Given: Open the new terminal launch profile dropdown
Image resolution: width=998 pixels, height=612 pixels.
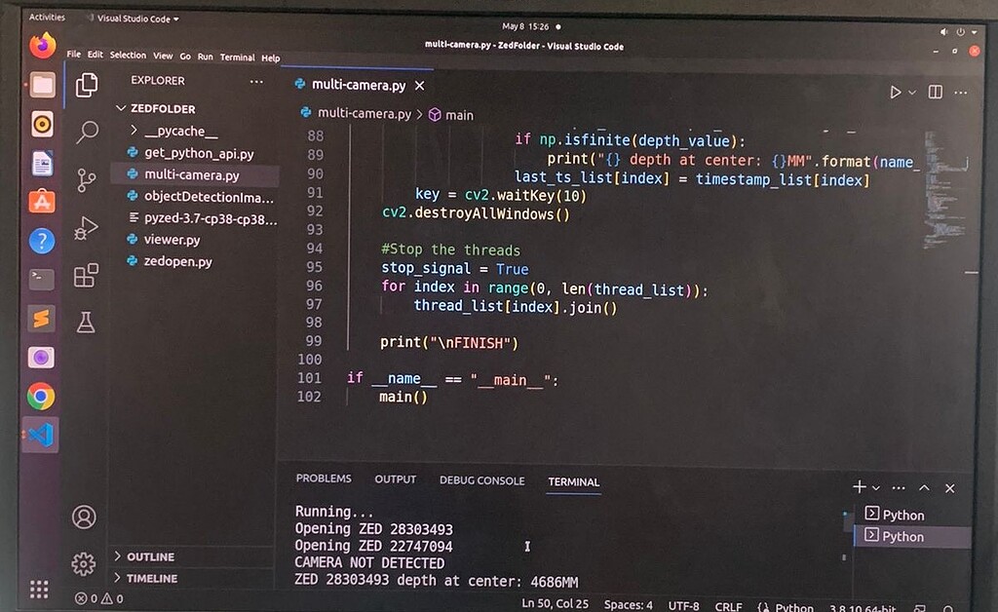Looking at the screenshot, I should [876, 488].
